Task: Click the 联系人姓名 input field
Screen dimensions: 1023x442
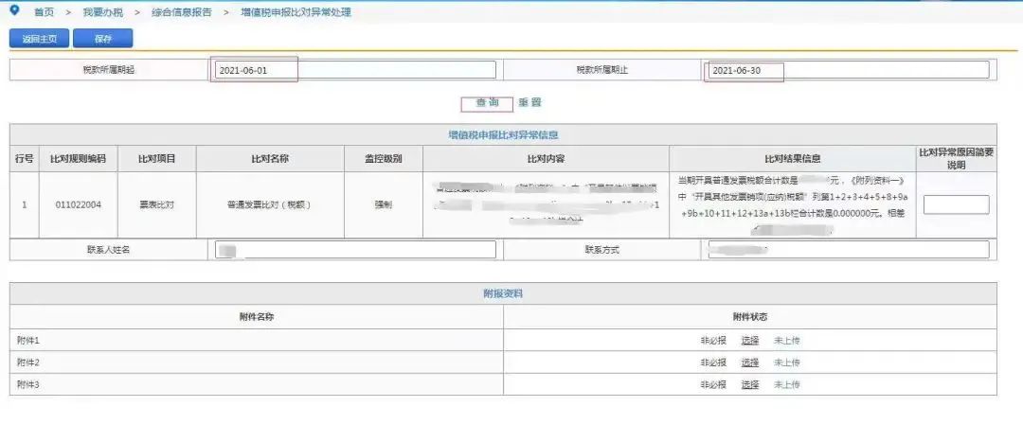Action: click(355, 250)
